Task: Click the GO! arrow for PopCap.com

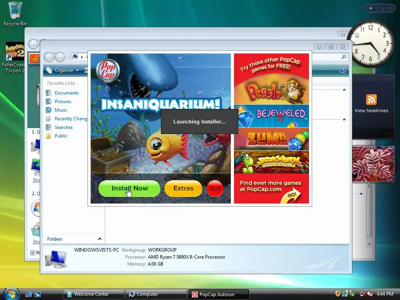Action: point(291,196)
